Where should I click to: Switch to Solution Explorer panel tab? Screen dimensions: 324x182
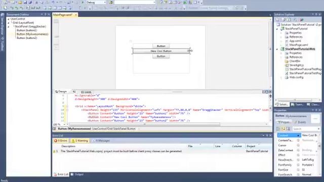click(x=281, y=105)
